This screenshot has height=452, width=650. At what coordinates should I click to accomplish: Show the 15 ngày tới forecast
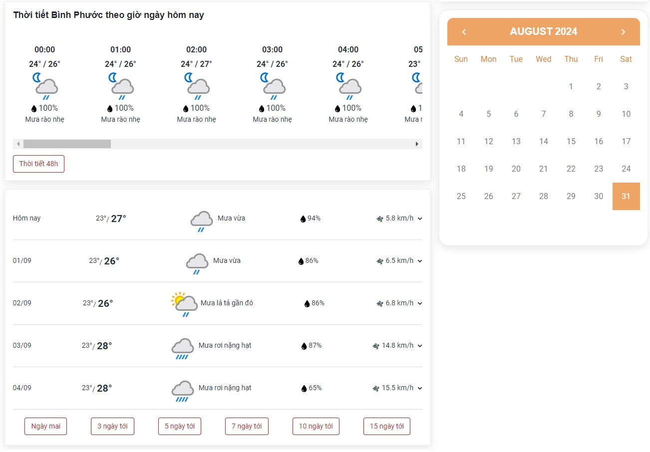click(387, 426)
